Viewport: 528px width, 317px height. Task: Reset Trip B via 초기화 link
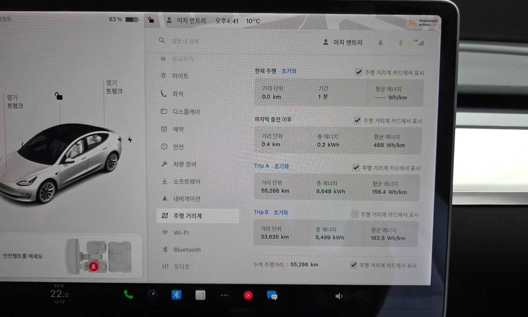[x=281, y=212]
